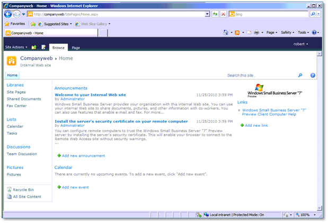Open a new blank browser tab

coord(103,33)
